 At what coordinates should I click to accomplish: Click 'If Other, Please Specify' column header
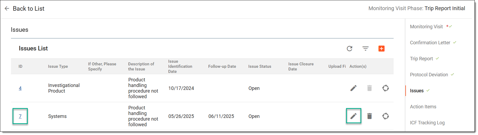pyautogui.click(x=102, y=66)
